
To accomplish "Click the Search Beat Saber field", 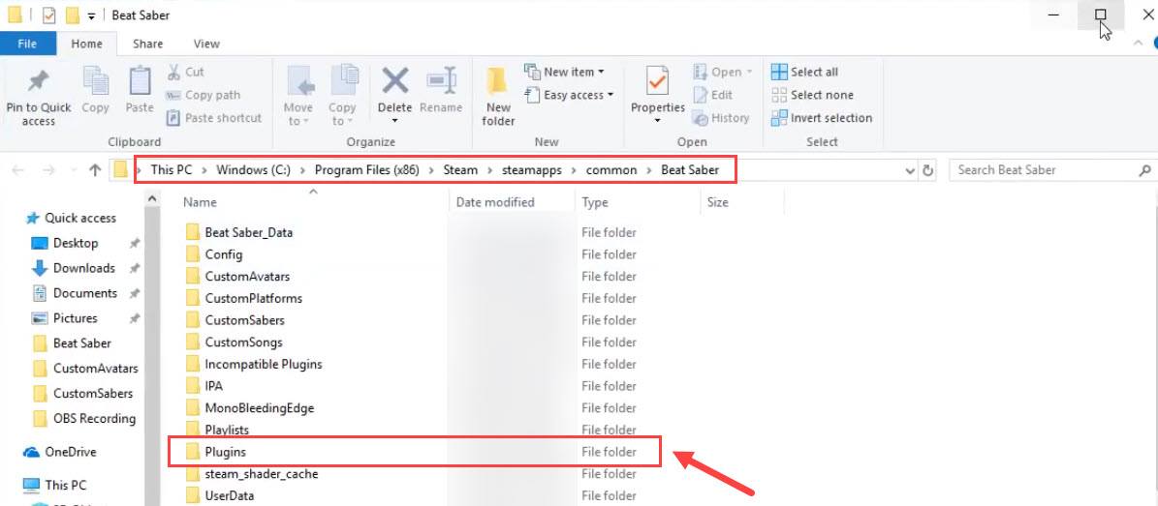I will click(1043, 170).
